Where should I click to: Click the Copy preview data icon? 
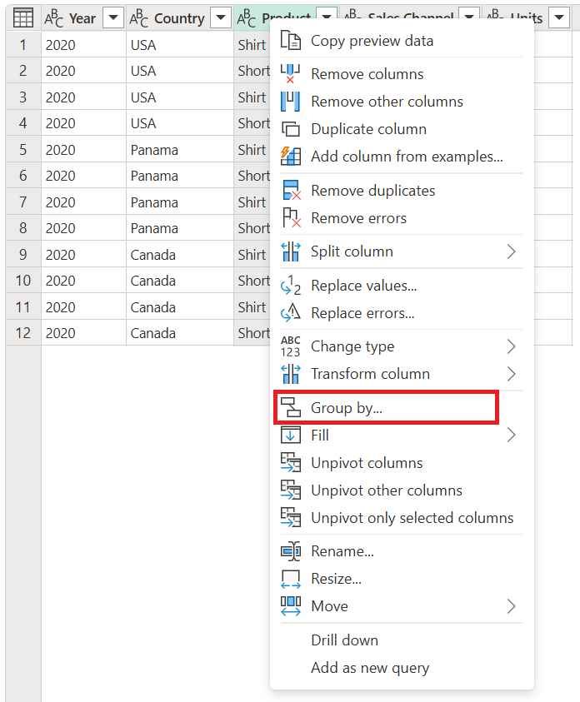point(292,40)
